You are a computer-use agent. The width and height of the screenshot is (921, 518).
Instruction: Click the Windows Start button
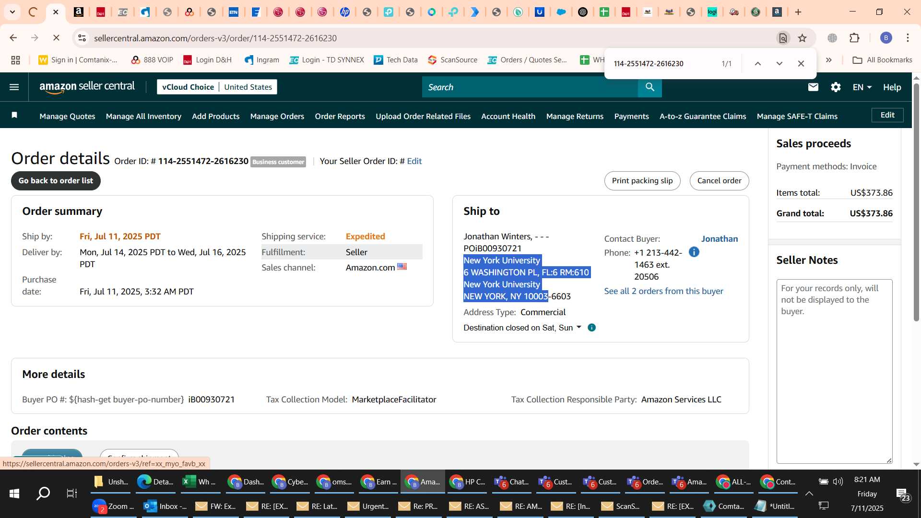[14, 493]
